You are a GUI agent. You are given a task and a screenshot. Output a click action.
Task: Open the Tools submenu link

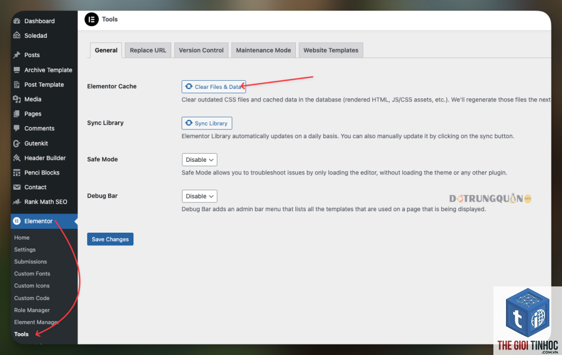[21, 334]
